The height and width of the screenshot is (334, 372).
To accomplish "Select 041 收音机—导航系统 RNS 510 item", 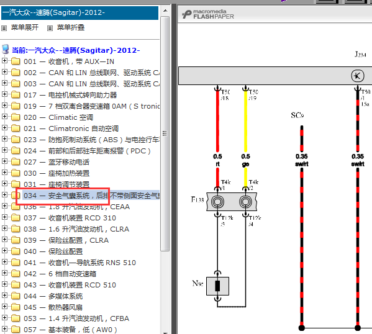I will pos(79,263).
